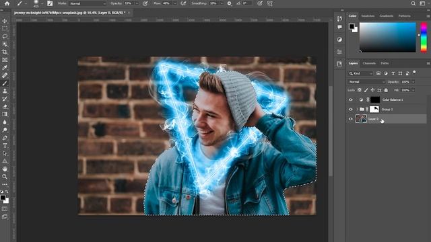Screen dimensions: 431x242
Task: Open the layer Fill dropdown
Action: click(x=413, y=90)
